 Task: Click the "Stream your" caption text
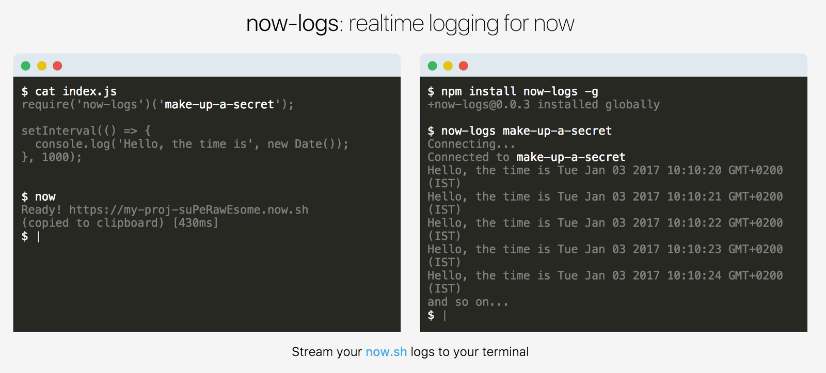point(327,352)
